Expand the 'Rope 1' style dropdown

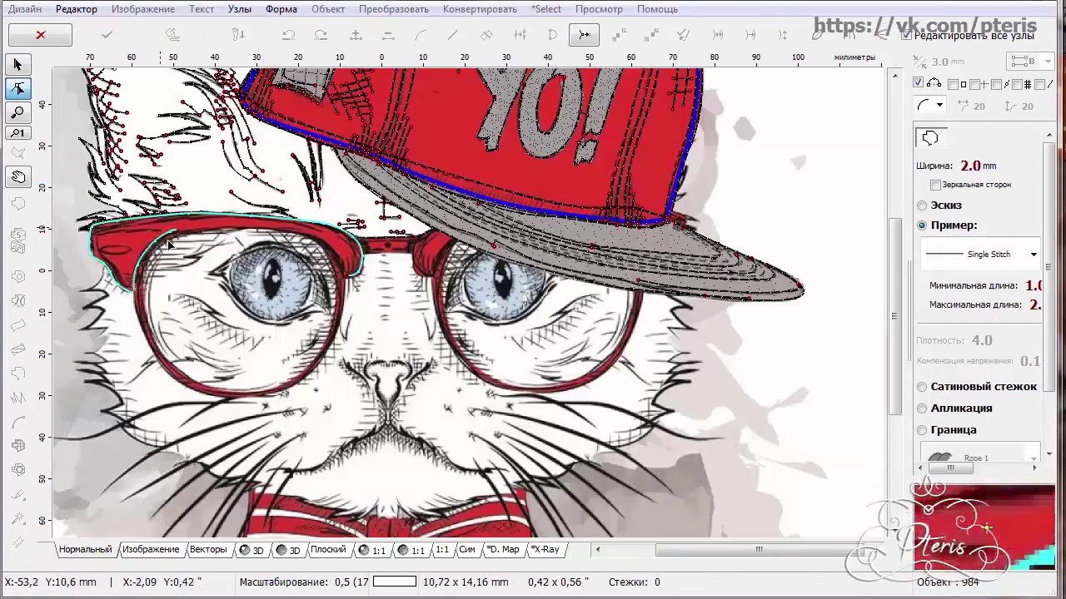pos(1034,458)
